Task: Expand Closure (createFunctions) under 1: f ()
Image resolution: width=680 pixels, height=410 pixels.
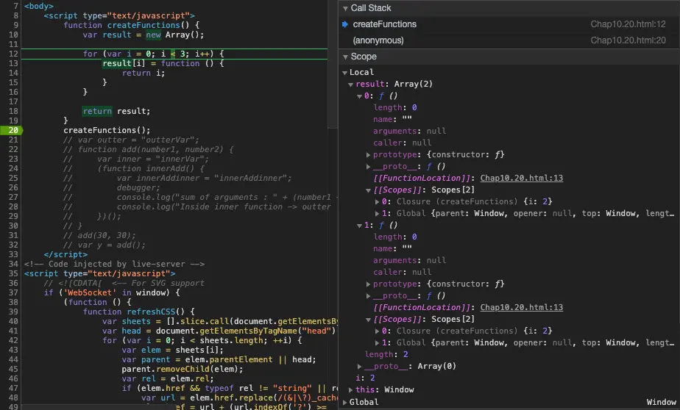Action: [x=377, y=331]
